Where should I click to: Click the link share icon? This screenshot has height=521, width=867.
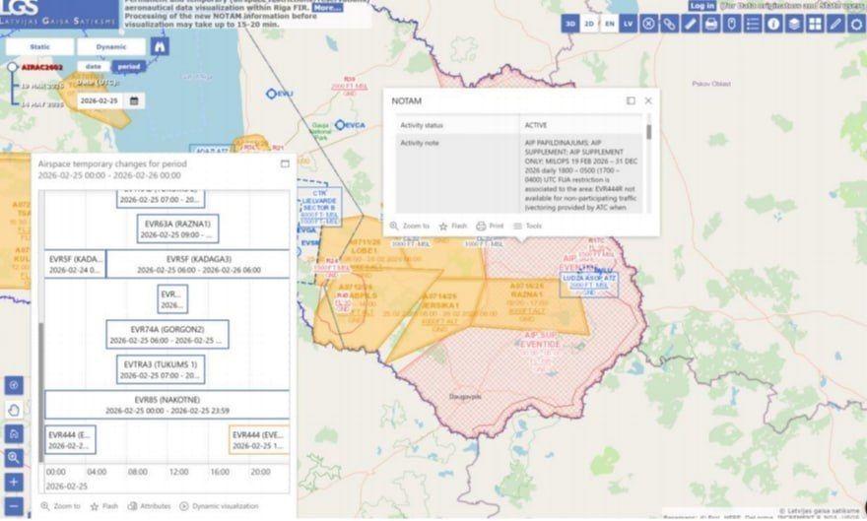pos(669,24)
